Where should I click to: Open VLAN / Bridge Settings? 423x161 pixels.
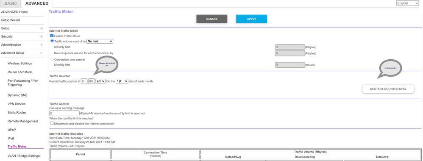(23, 156)
